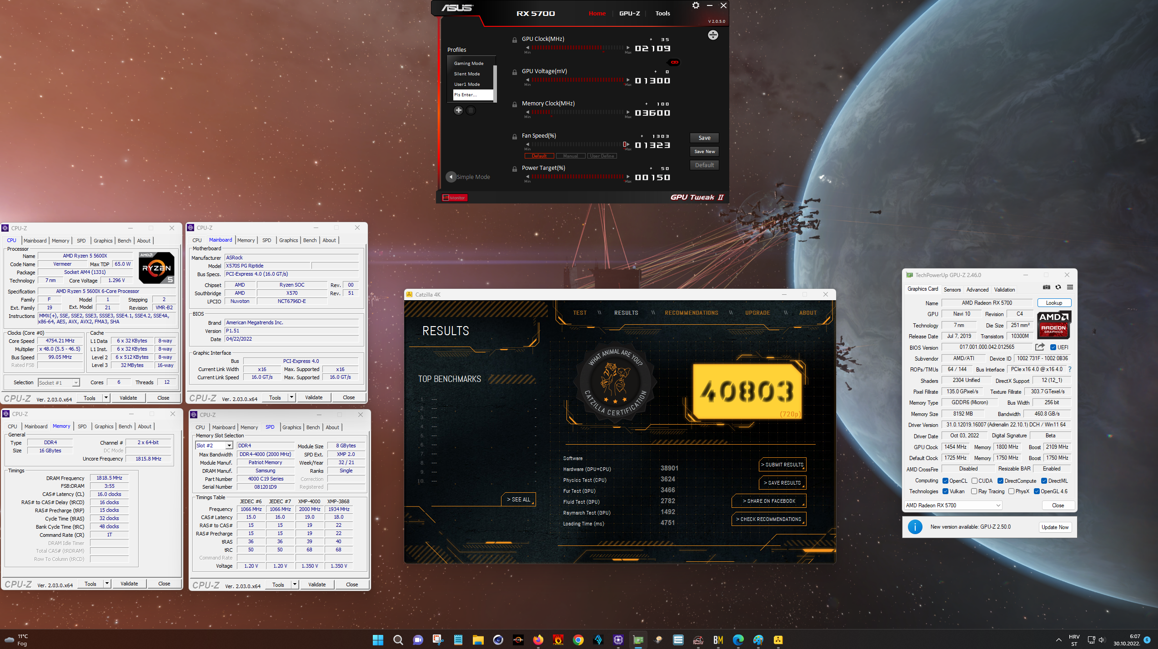
Task: Click Memory Clock decrease arrow
Action: click(x=527, y=112)
